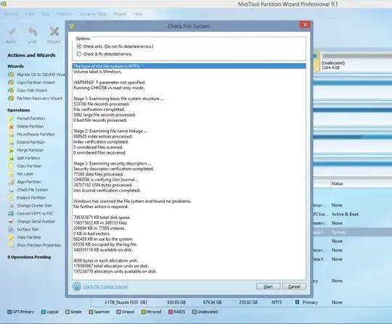Click the Format Partition icon

(11, 119)
